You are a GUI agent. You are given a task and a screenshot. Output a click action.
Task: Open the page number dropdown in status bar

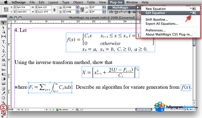(47, 110)
